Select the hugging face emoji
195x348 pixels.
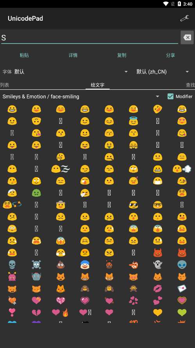click(133, 145)
